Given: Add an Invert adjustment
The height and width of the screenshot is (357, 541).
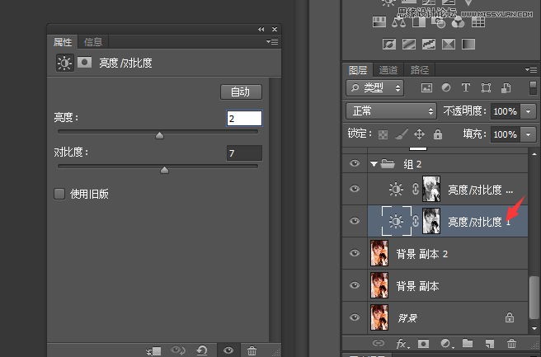Looking at the screenshot, I should click(389, 44).
